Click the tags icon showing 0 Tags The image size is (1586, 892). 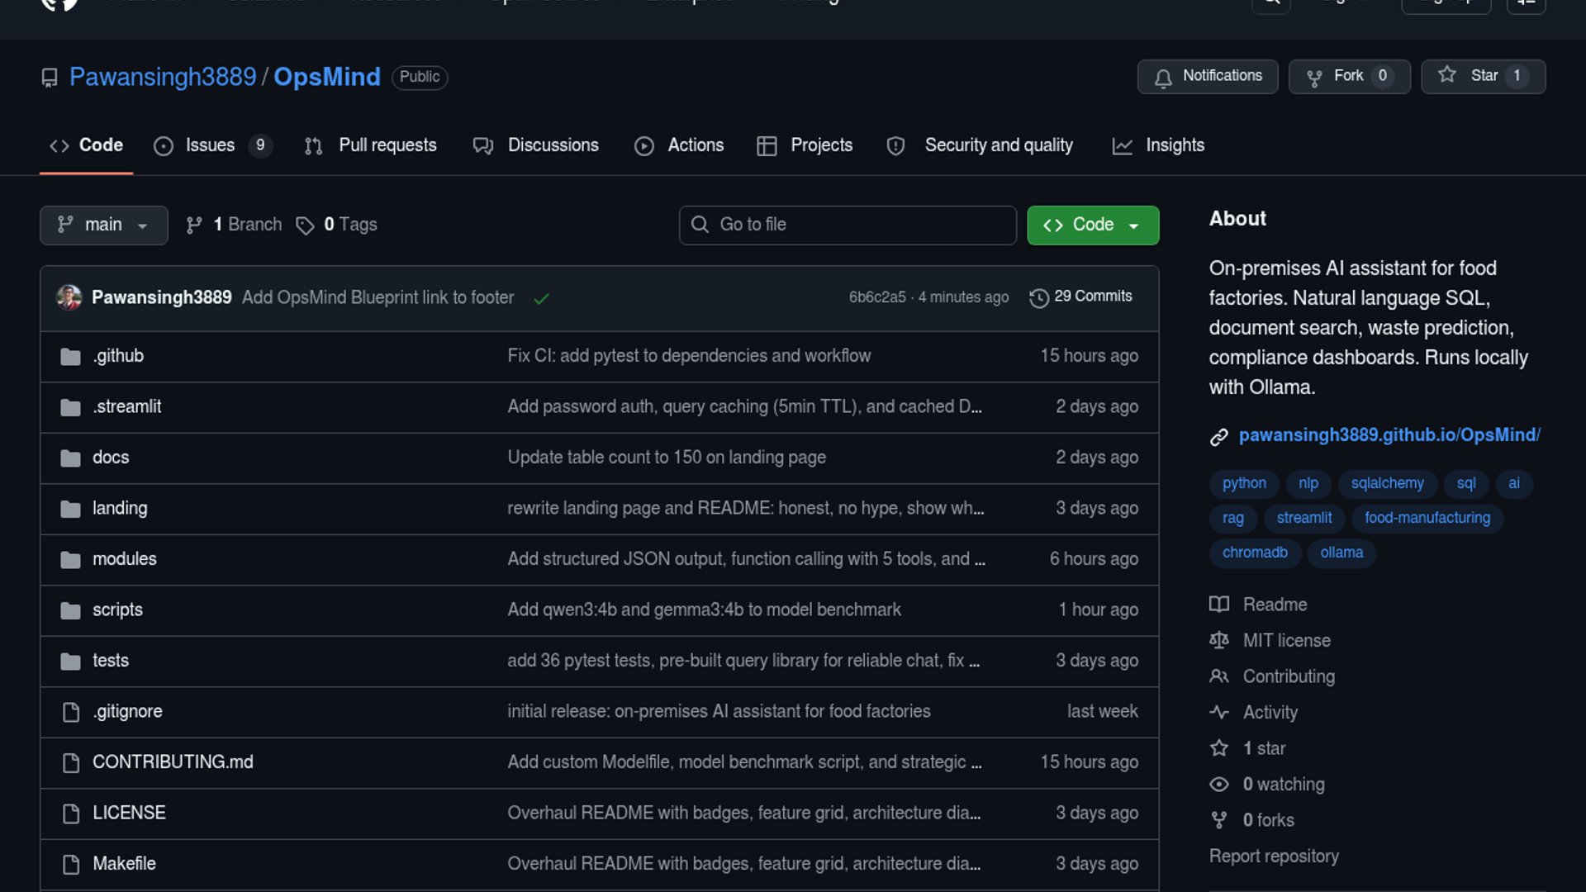point(305,225)
